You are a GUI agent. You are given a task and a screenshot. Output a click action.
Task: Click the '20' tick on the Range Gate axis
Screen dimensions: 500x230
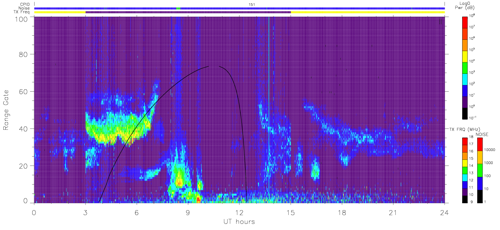tap(23, 166)
